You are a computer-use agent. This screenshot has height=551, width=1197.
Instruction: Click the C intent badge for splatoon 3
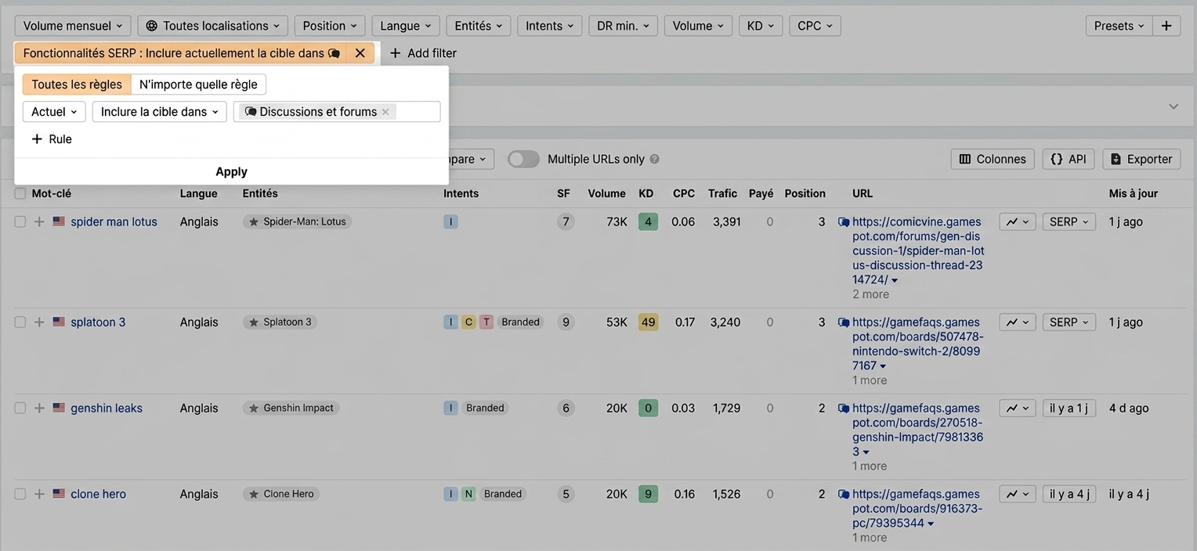(x=468, y=322)
